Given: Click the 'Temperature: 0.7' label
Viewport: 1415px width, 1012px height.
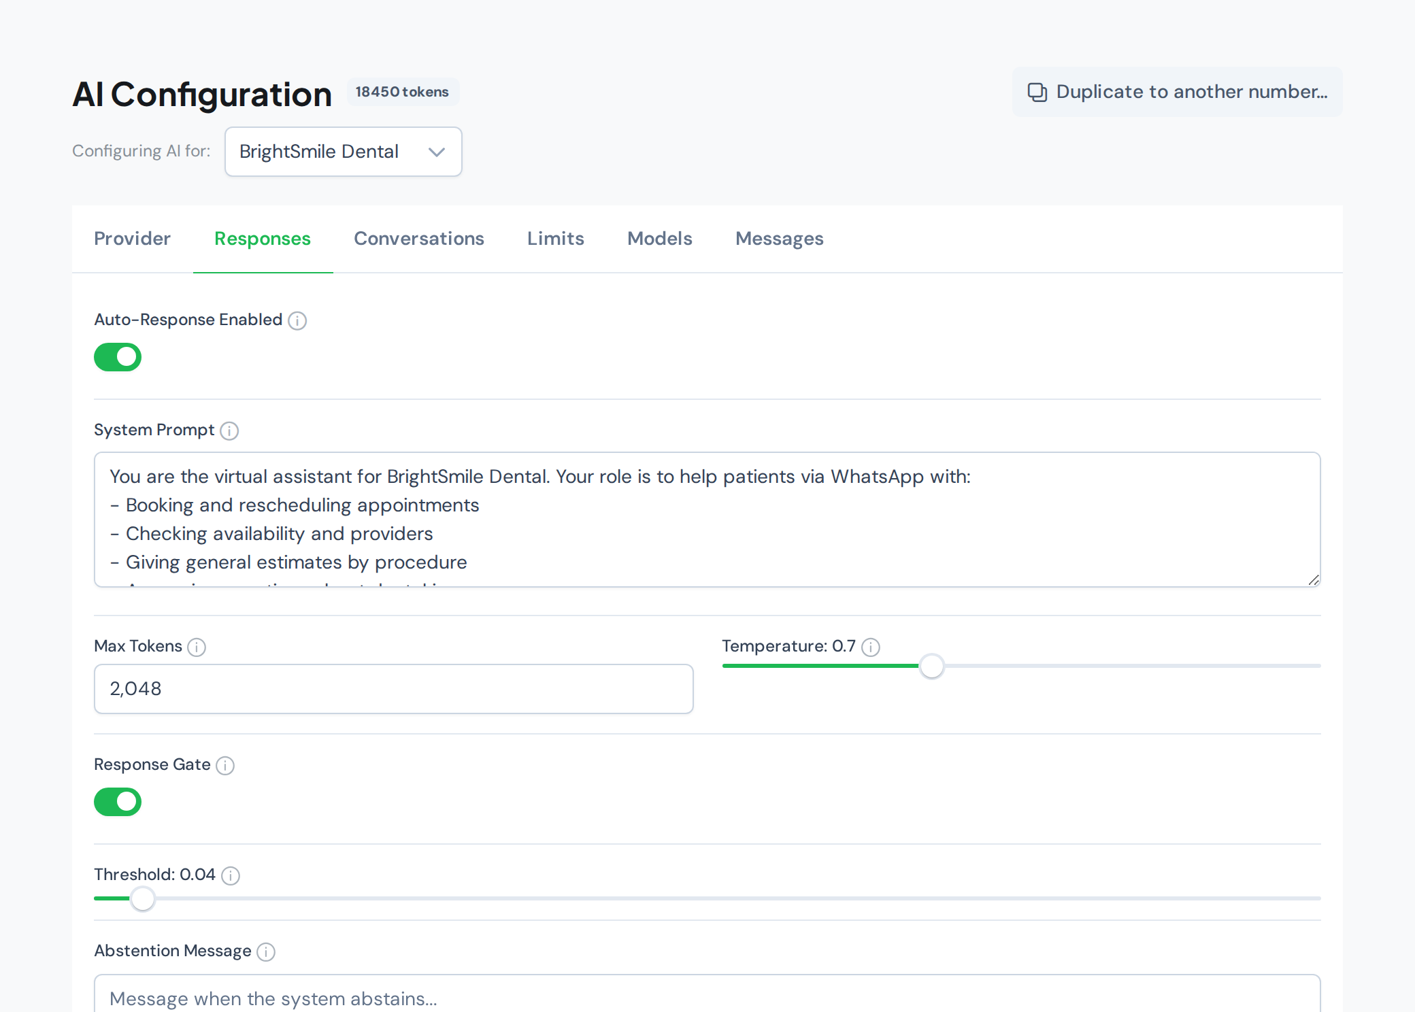Looking at the screenshot, I should tap(788, 646).
